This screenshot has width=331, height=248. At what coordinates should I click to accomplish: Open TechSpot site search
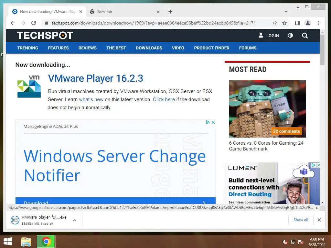(305, 36)
